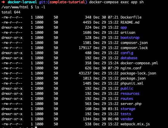Click the vendor directory name
The width and height of the screenshot is (168, 128).
pos(127,119)
